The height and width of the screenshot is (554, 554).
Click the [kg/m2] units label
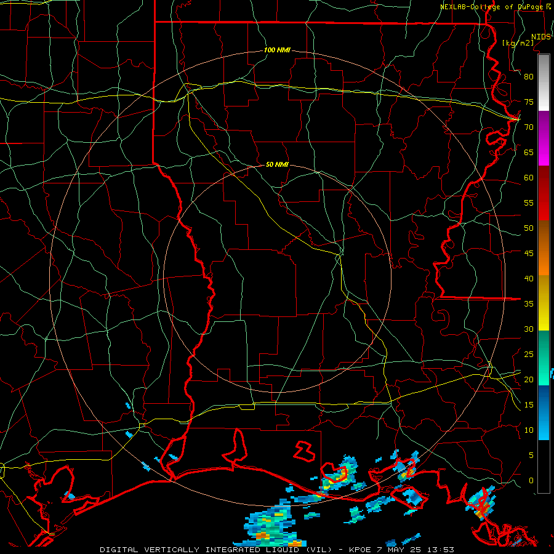[x=518, y=43]
